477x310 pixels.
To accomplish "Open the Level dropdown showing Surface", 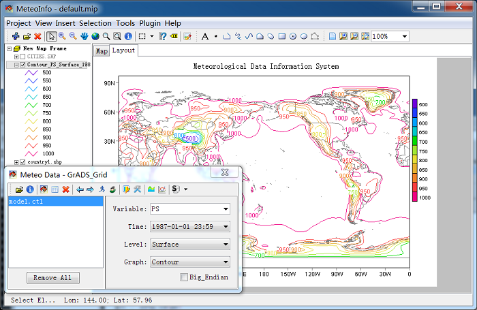I will 226,245.
